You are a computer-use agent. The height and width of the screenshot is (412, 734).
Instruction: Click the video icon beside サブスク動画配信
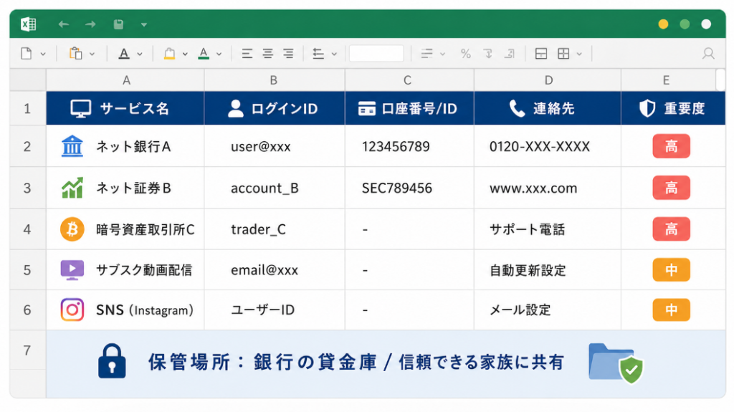[72, 269]
